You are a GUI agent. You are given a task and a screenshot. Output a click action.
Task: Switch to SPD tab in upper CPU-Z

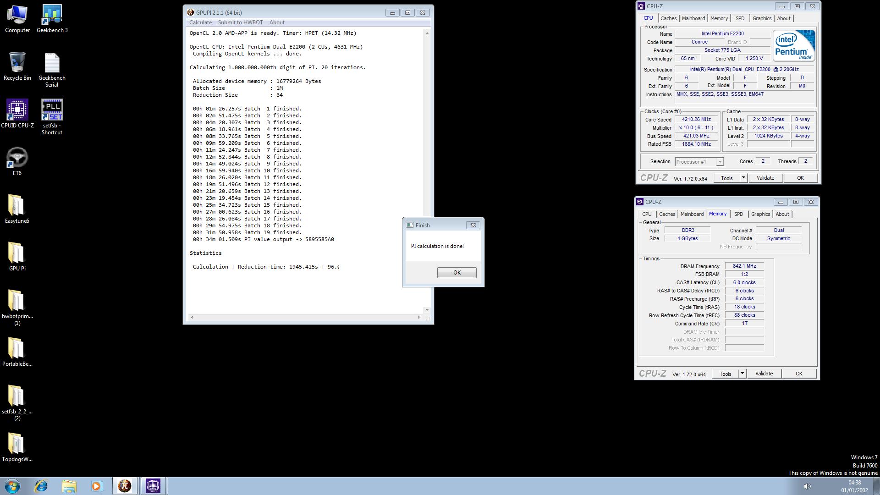(740, 18)
